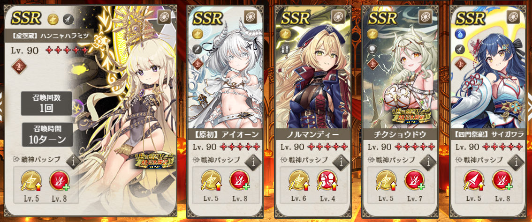The image size is (532, 222).
Task: Click the top-right medal icon on the Normandy card
Action: (x=338, y=16)
